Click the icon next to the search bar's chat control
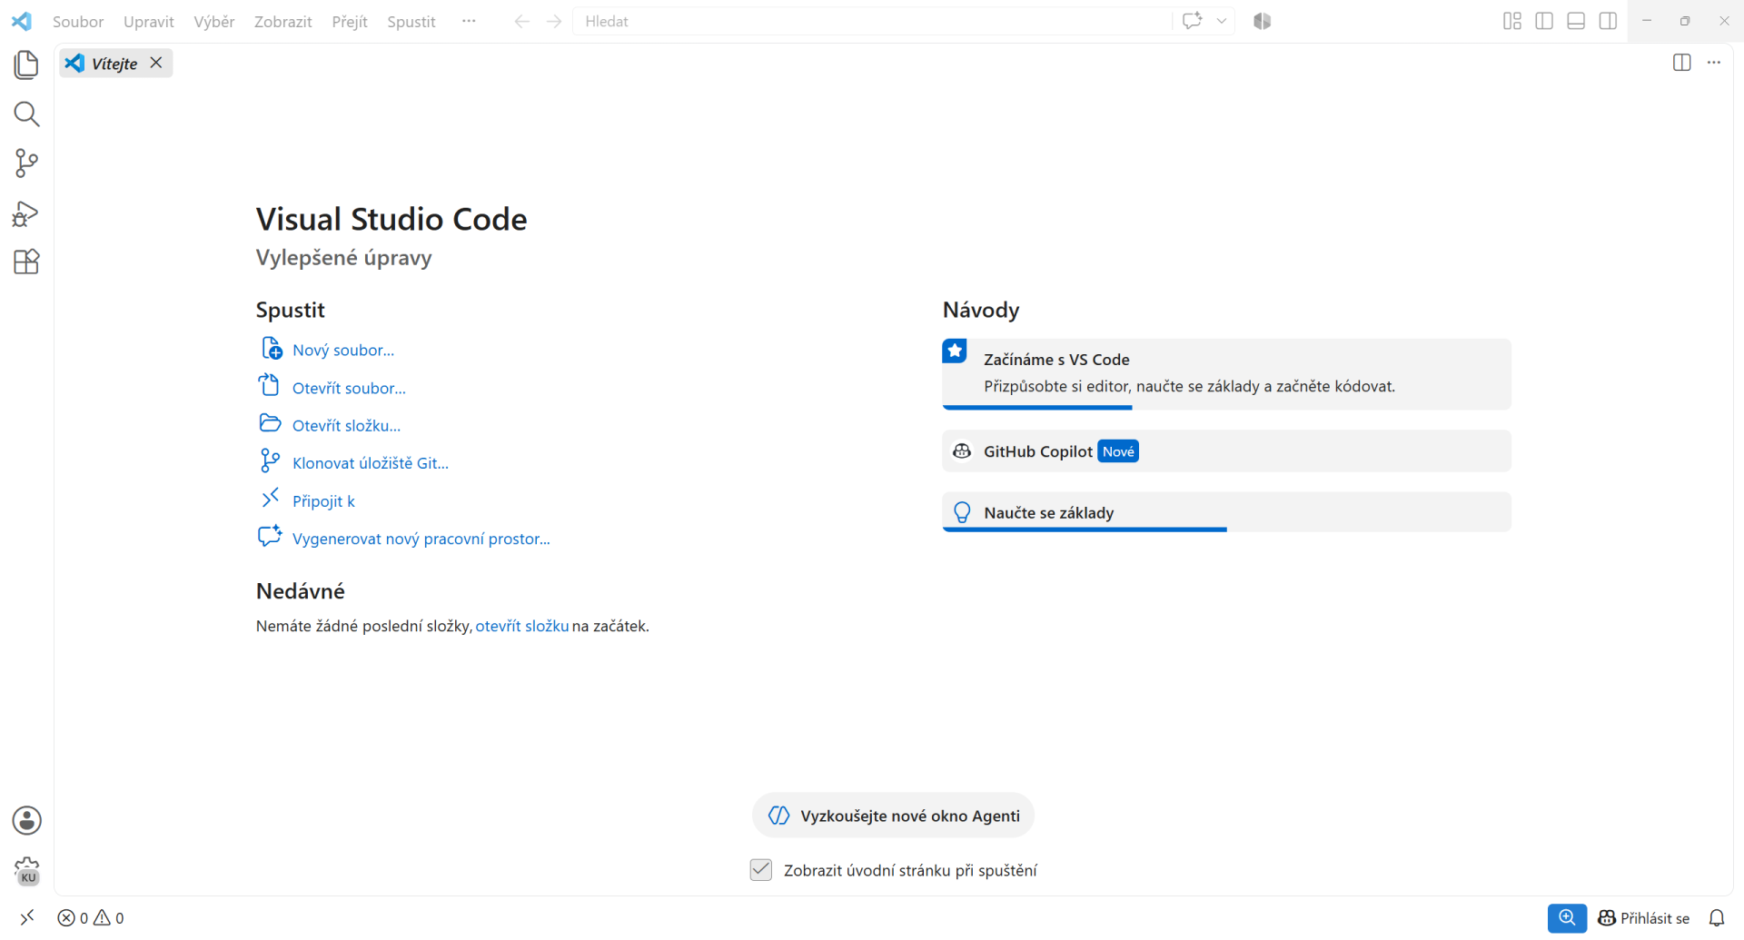The image size is (1744, 940). 1262,21
